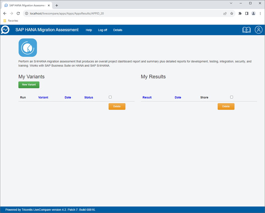
Task: Open the Help menu
Action: tap(89, 30)
